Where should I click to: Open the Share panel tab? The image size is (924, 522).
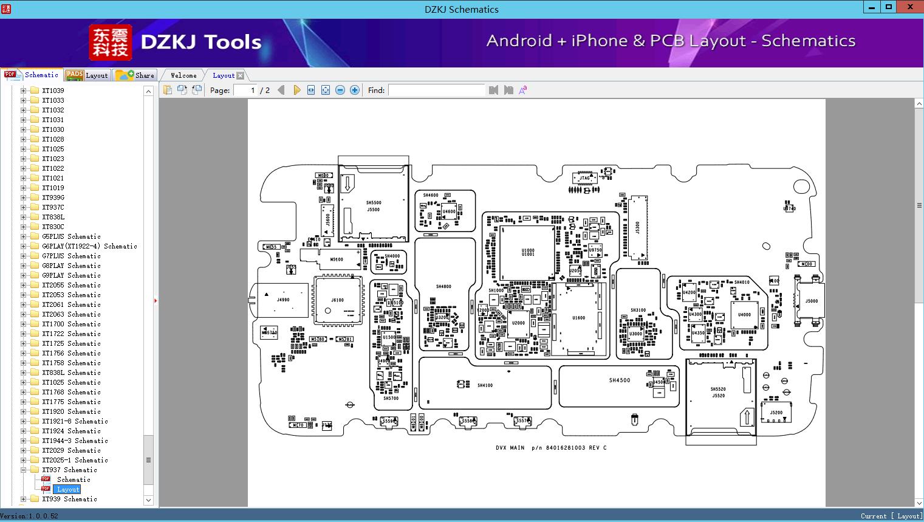pyautogui.click(x=135, y=75)
